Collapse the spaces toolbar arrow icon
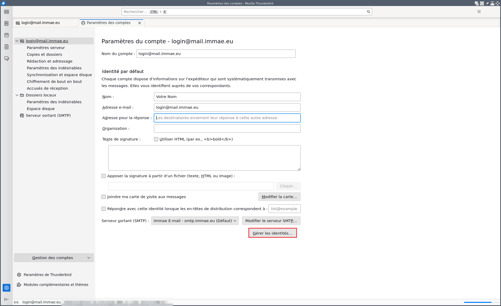 (7, 299)
